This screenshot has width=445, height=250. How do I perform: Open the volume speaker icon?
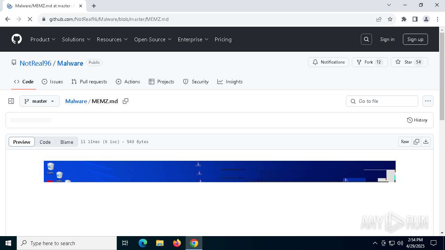tap(400, 243)
